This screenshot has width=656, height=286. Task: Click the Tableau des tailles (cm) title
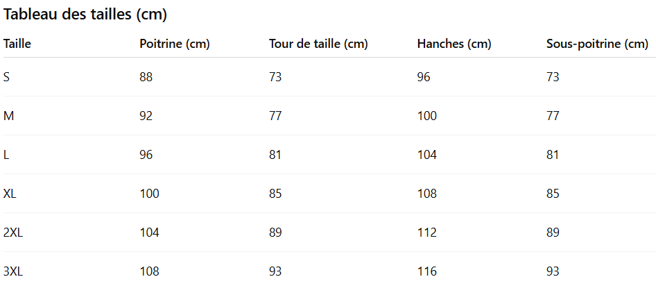(85, 15)
